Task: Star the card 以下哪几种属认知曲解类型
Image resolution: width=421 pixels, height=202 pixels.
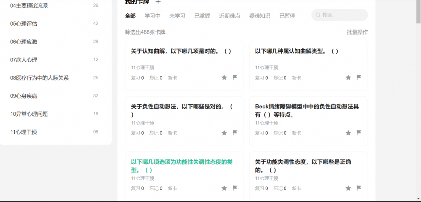Action: 348,77
